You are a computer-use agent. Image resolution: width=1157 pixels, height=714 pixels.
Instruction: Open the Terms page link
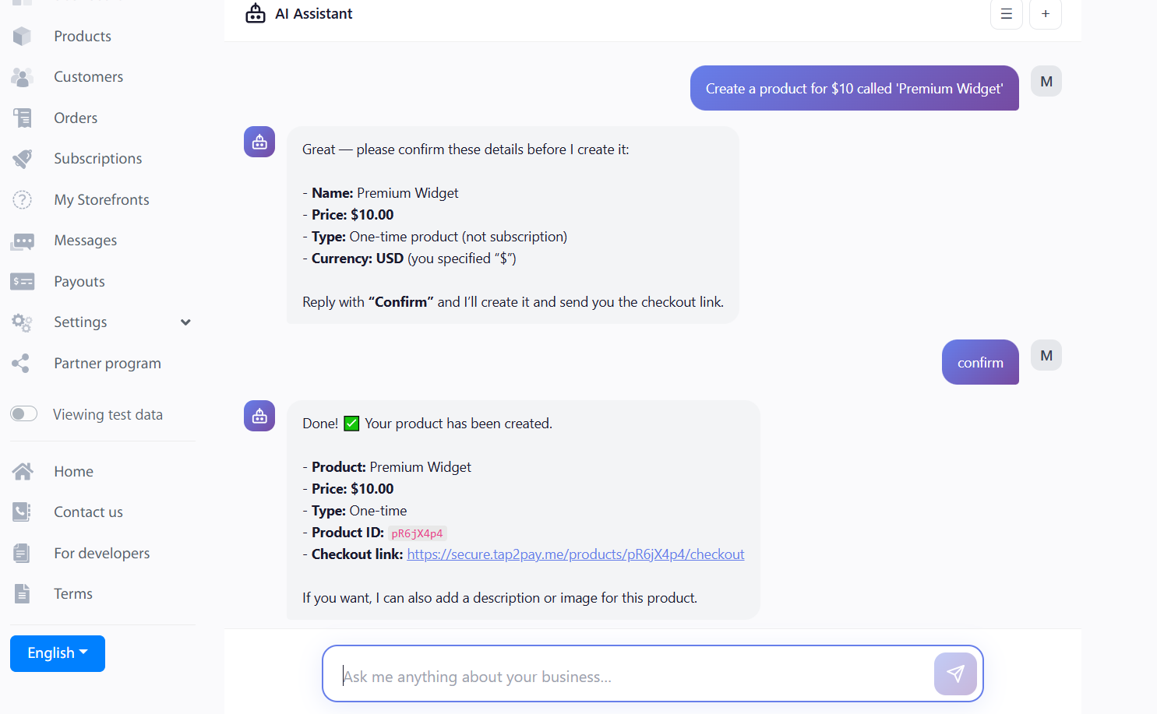(73, 594)
